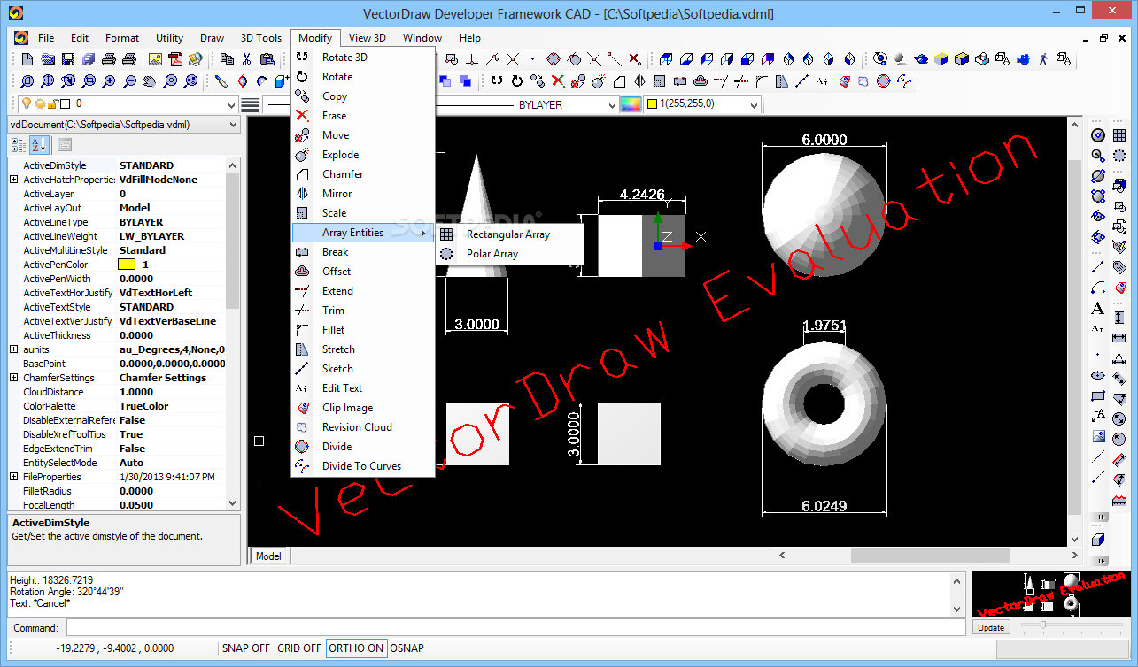Click the walking figure icon in toolbar
The width and height of the screenshot is (1138, 667).
coord(1043,59)
